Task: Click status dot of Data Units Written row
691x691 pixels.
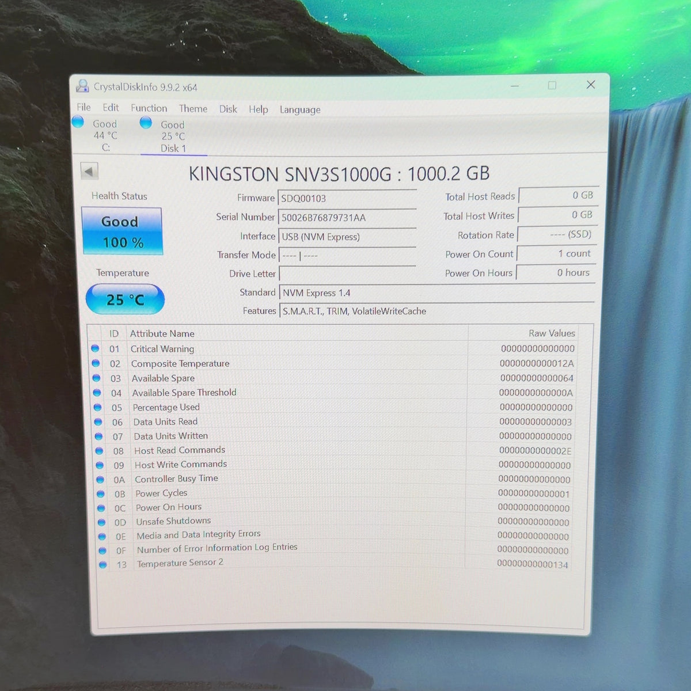Action: pos(98,436)
